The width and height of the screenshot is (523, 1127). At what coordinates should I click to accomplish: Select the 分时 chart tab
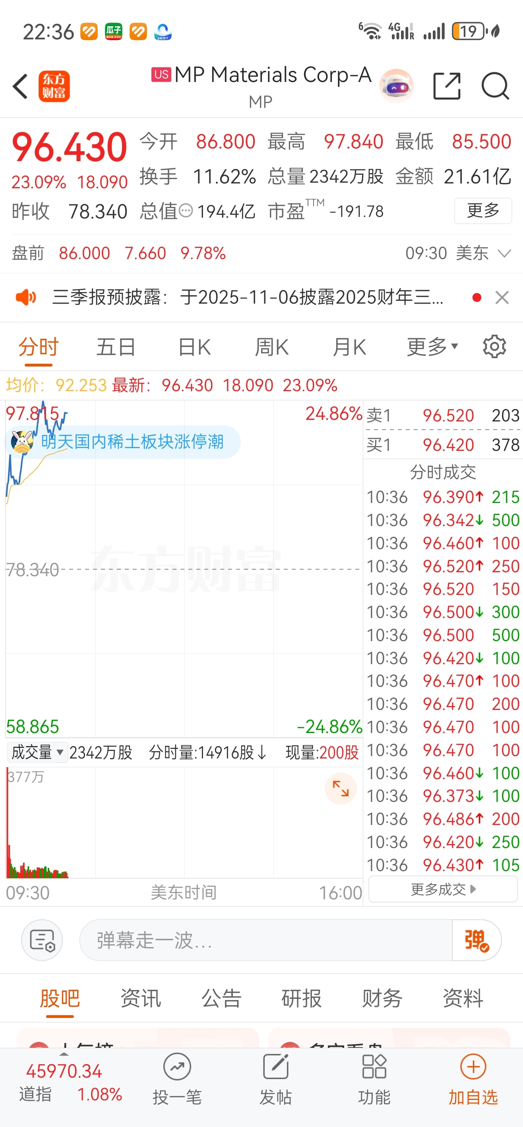[x=39, y=347]
